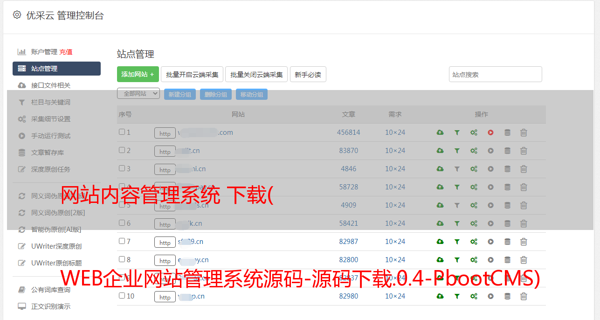Click the play icon in row 8
This screenshot has height=320, width=600.
click(x=490, y=260)
